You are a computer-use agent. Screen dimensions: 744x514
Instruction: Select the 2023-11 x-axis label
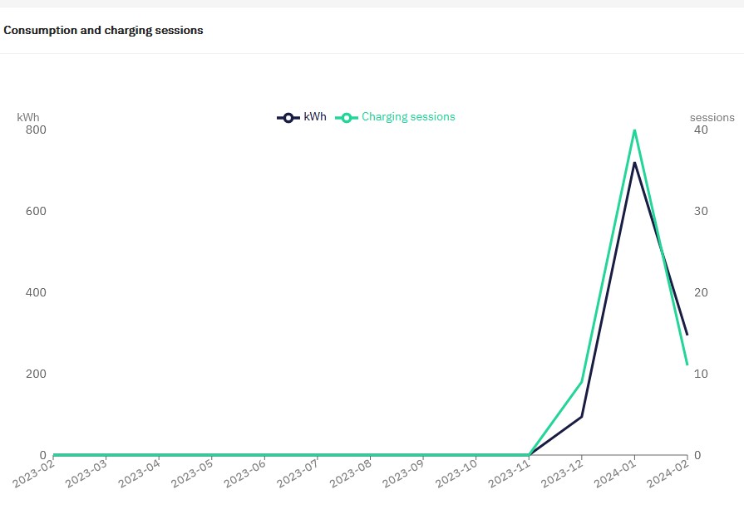point(508,476)
